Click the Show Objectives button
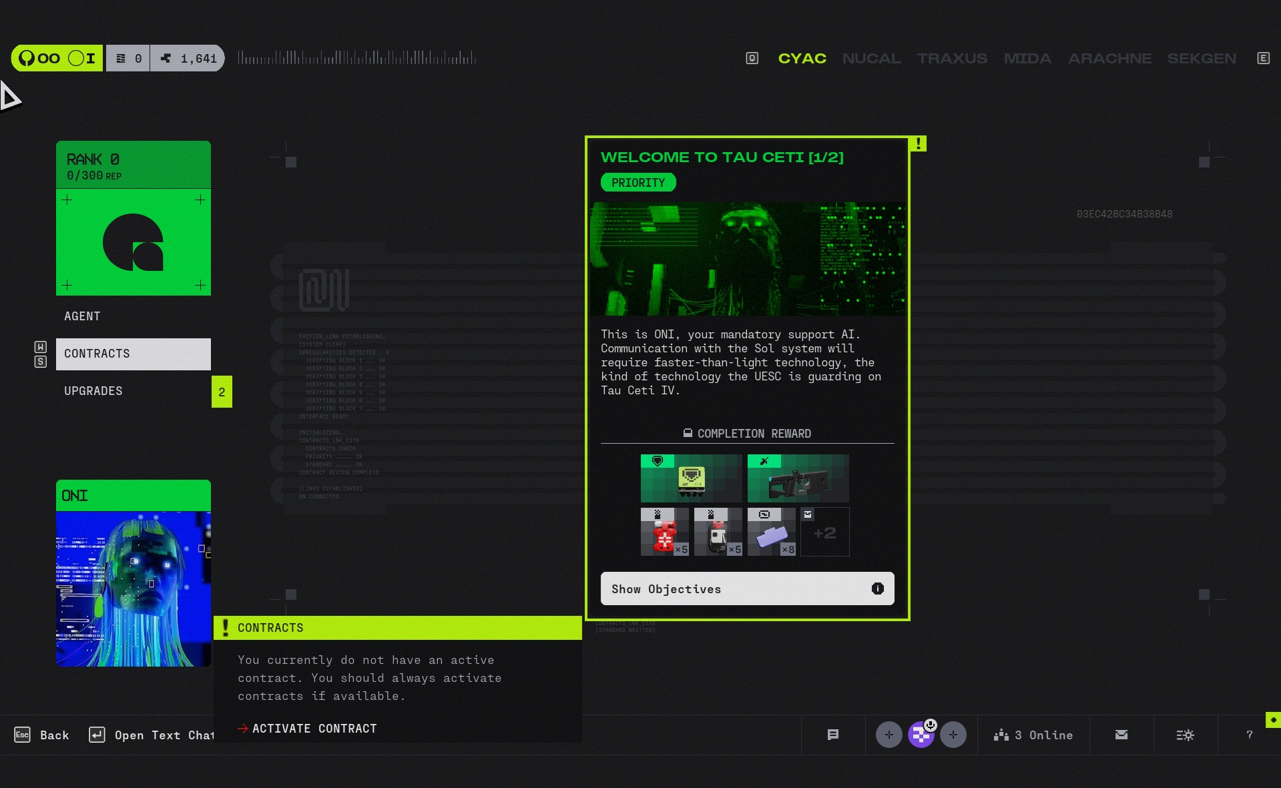1281x788 pixels. (x=748, y=588)
